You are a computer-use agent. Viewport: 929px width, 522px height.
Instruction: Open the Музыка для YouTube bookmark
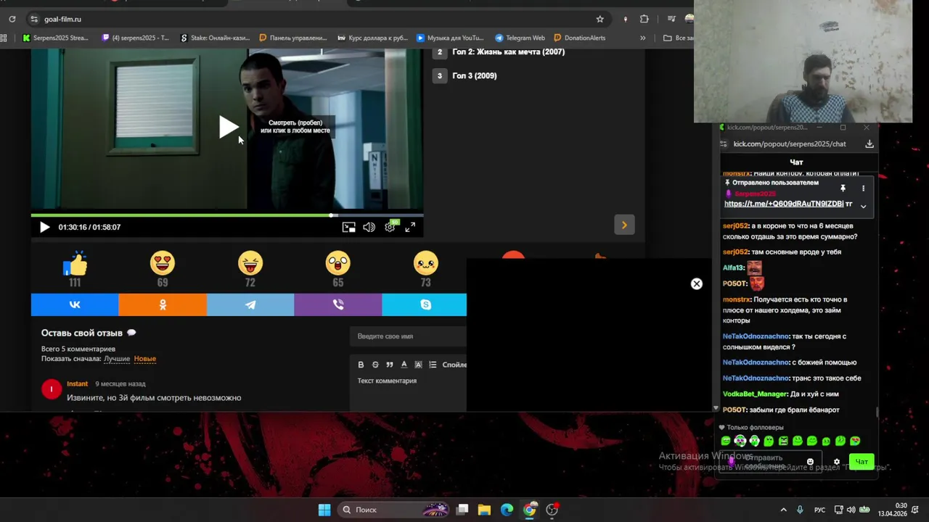coord(450,38)
